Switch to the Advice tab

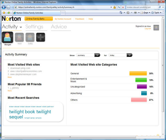click(x=59, y=27)
